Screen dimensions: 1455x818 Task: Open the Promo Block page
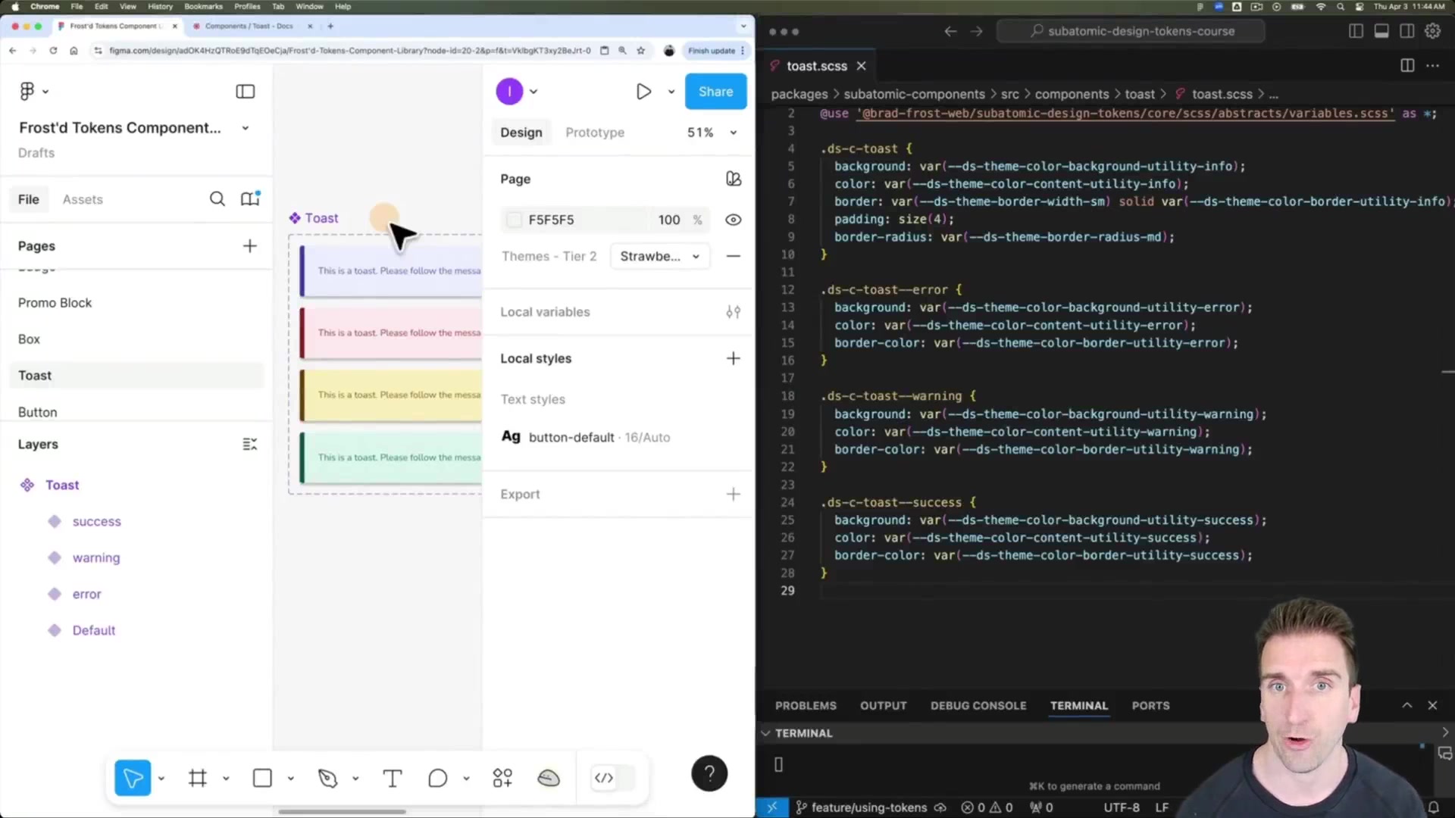[x=55, y=303]
